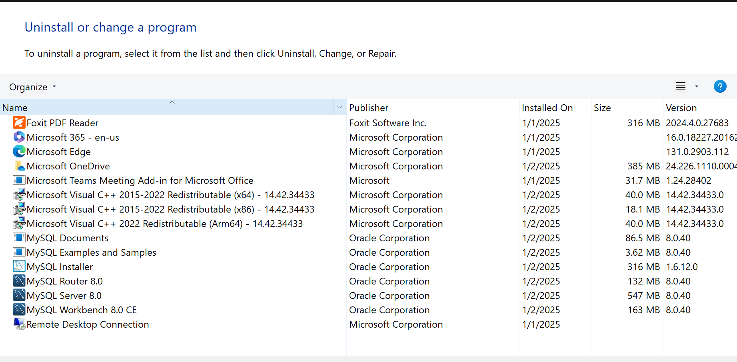Click the 132 MB size cell
The width and height of the screenshot is (737, 362).
pos(643,281)
